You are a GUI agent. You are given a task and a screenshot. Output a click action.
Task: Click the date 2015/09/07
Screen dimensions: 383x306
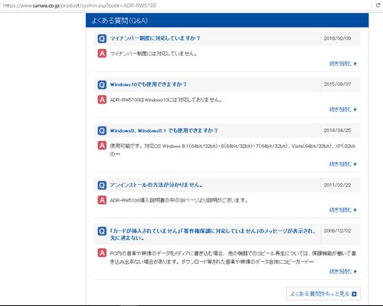tap(337, 84)
